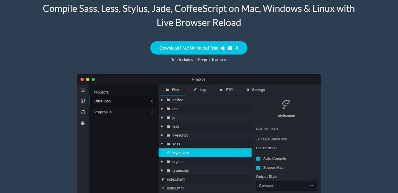This screenshot has height=193, width=398.
Task: Click the FTP tab cloud upload icon
Action: [221, 90]
